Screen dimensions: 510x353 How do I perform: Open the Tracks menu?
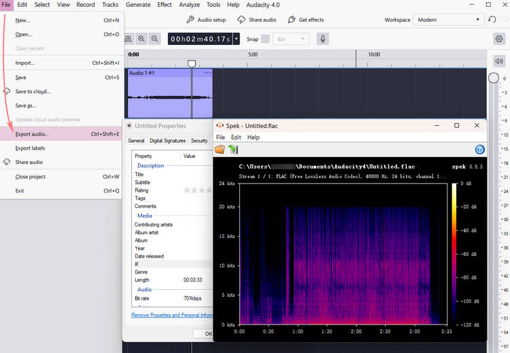[110, 5]
